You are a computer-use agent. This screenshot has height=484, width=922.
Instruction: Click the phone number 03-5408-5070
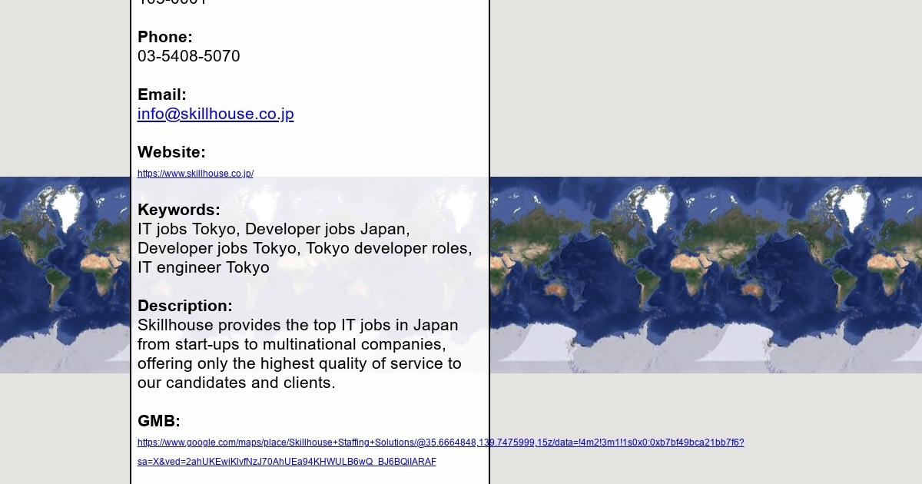pyautogui.click(x=189, y=57)
